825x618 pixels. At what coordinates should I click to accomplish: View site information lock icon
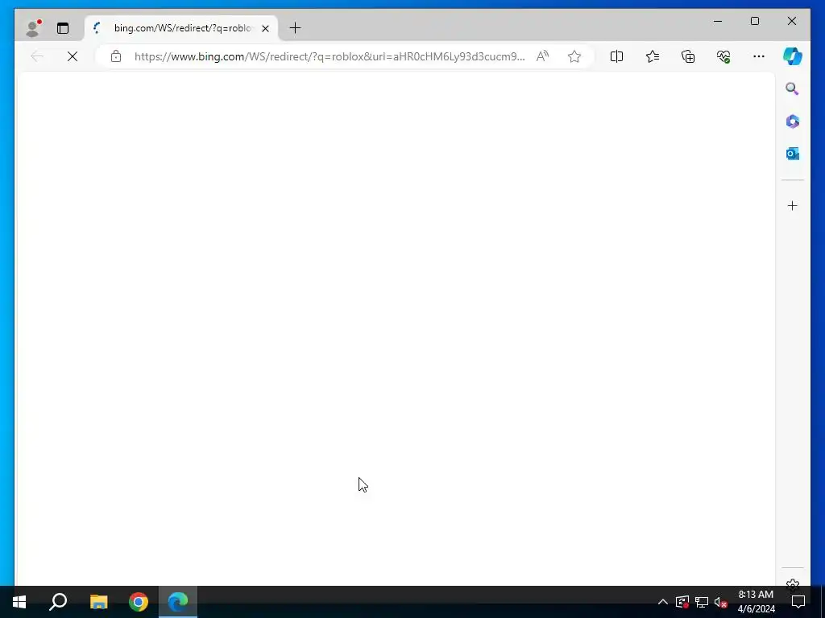116,56
